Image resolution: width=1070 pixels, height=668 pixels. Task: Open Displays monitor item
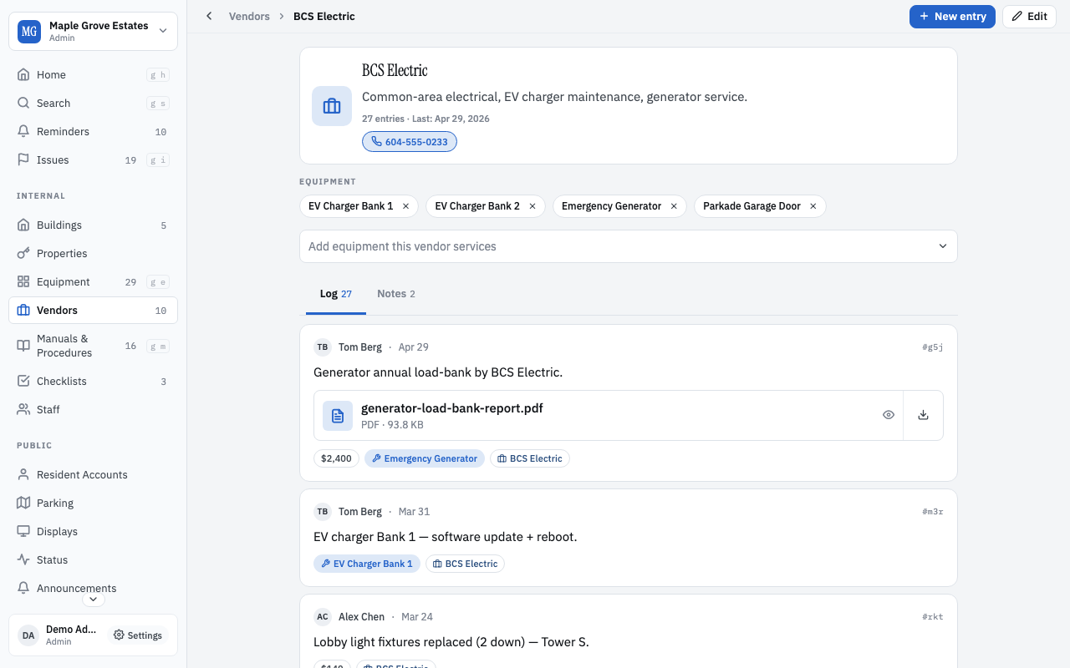(93, 531)
